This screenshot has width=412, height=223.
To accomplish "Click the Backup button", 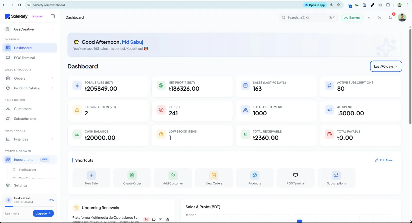I will 352,17.
